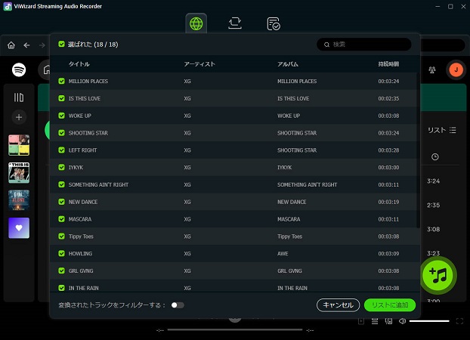The height and width of the screenshot is (340, 470).
Task: Go to home via house icon
Action: point(11,45)
